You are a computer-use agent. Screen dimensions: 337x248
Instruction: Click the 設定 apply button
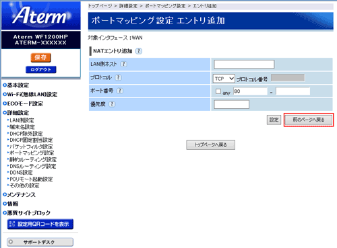tap(274, 120)
